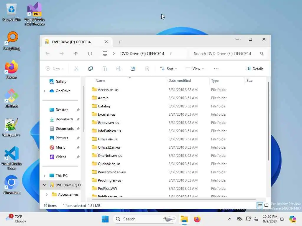302x226 pixels.
Task: Select the Visual Studio Code desktop shortcut
Action: click(12, 158)
